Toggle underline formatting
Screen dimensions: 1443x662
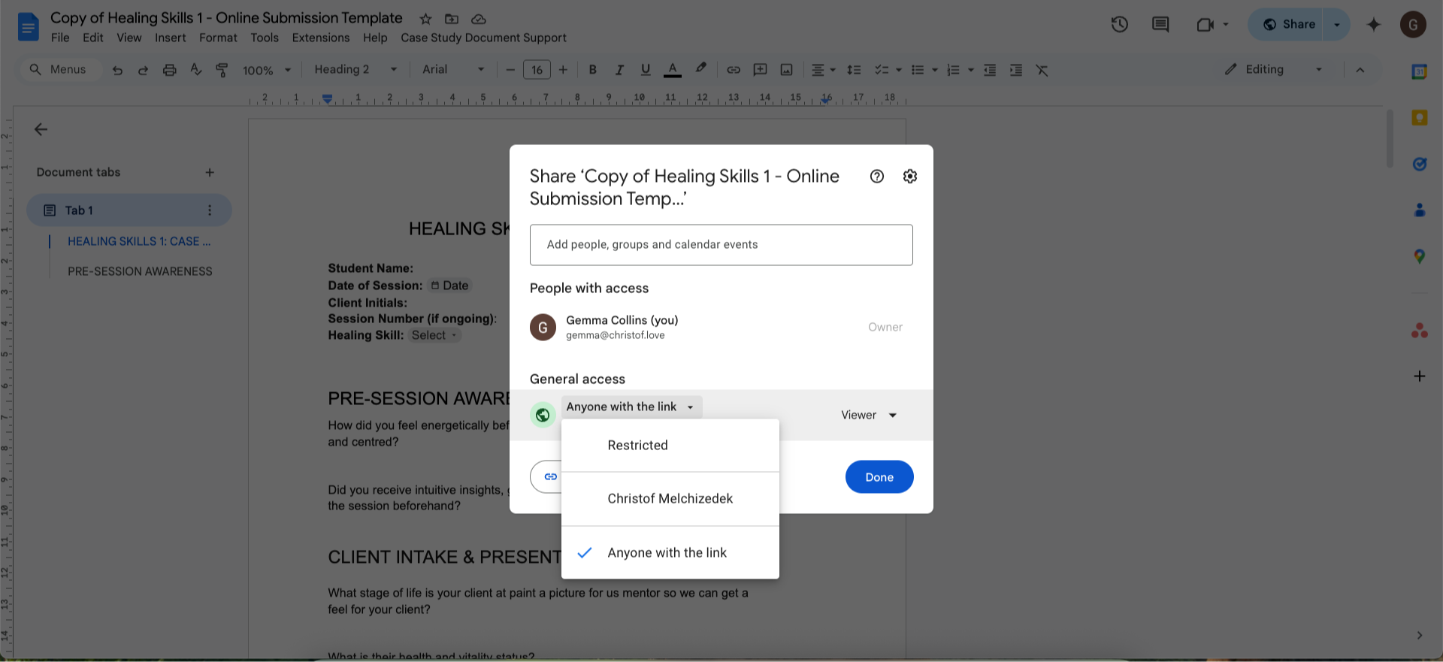[x=646, y=70]
